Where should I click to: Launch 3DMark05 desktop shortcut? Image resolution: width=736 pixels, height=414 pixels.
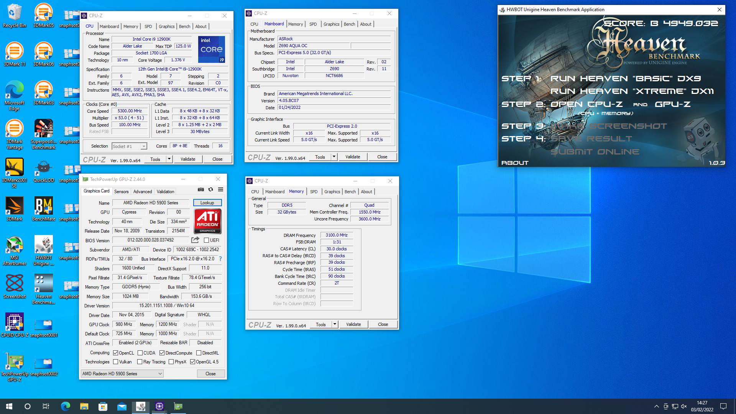(43, 15)
